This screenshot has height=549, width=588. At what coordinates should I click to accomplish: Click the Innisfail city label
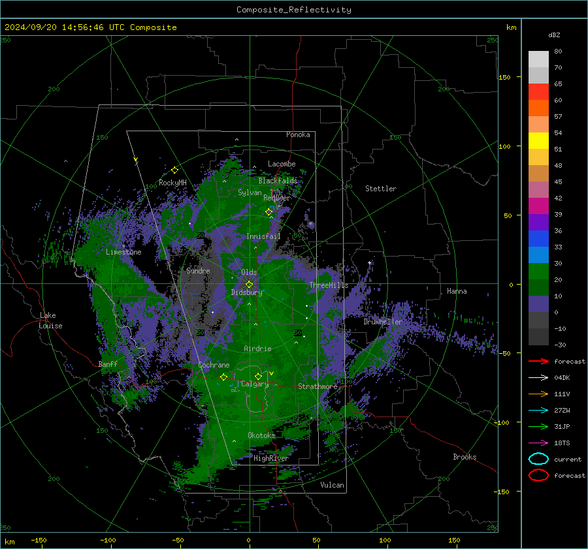pos(263,236)
